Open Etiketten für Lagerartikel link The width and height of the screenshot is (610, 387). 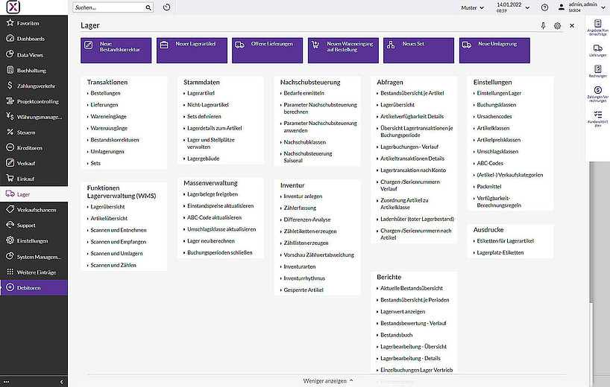click(x=505, y=241)
